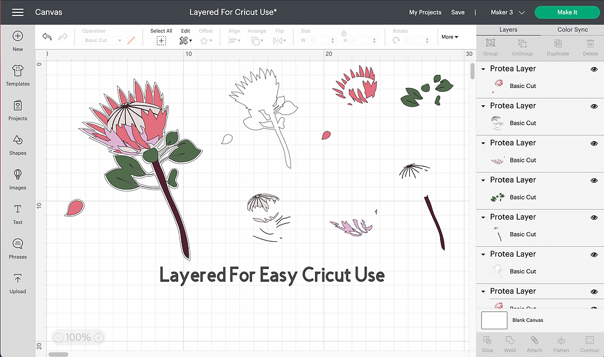Hide the sixth Protea Layer outline

[594, 255]
